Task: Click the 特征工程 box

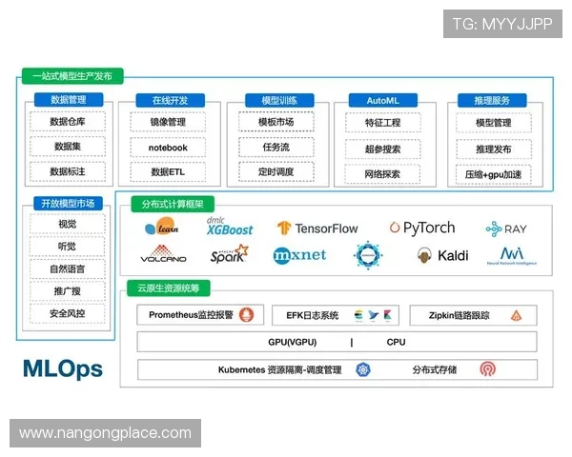Action: tap(382, 123)
